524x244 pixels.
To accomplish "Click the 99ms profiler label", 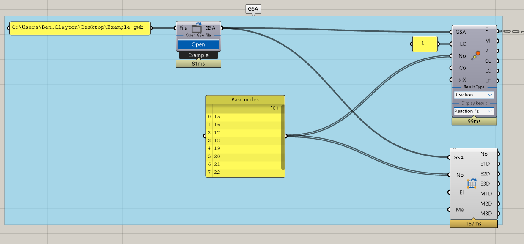I will pyautogui.click(x=474, y=121).
